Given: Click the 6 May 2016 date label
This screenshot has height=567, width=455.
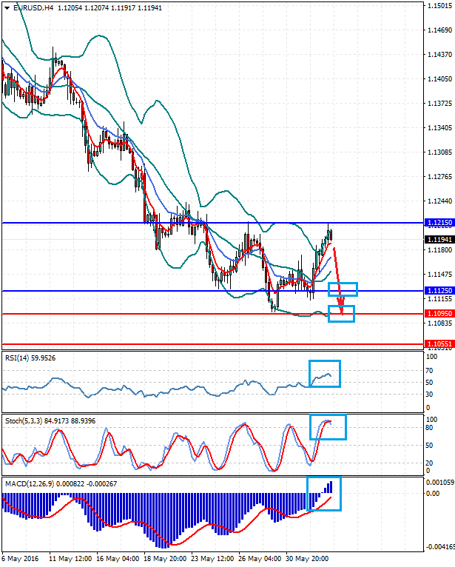Looking at the screenshot, I should pos(19,560).
